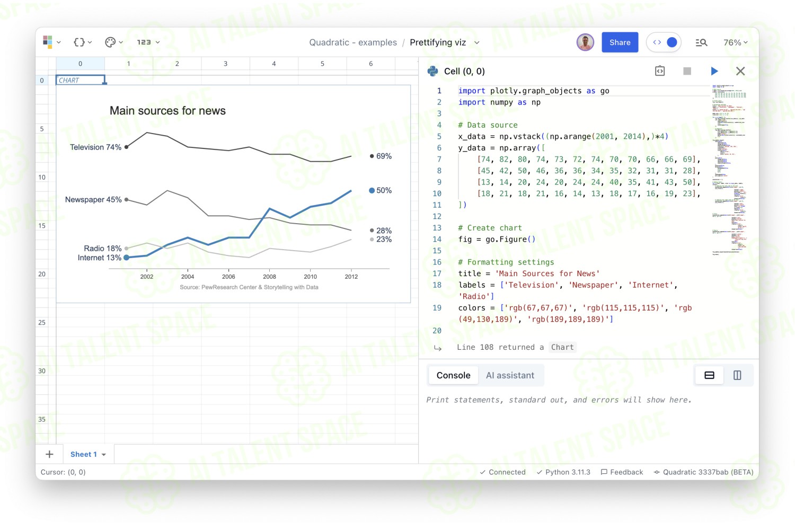Image resolution: width=795 pixels, height=530 pixels.
Task: Click the user avatar picture
Action: point(585,42)
